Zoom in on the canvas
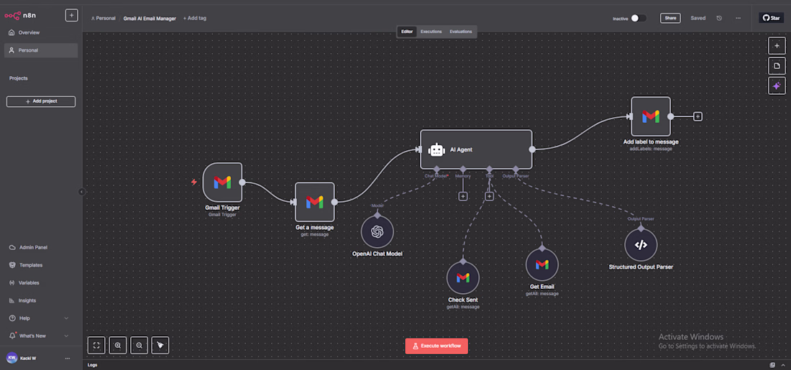Viewport: 791px width, 370px height. pyautogui.click(x=117, y=346)
